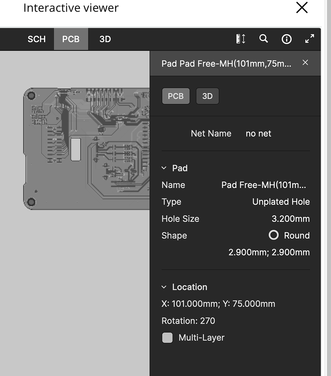The image size is (331, 376).
Task: Click the Round shape icon in the Pad section
Action: click(x=274, y=235)
